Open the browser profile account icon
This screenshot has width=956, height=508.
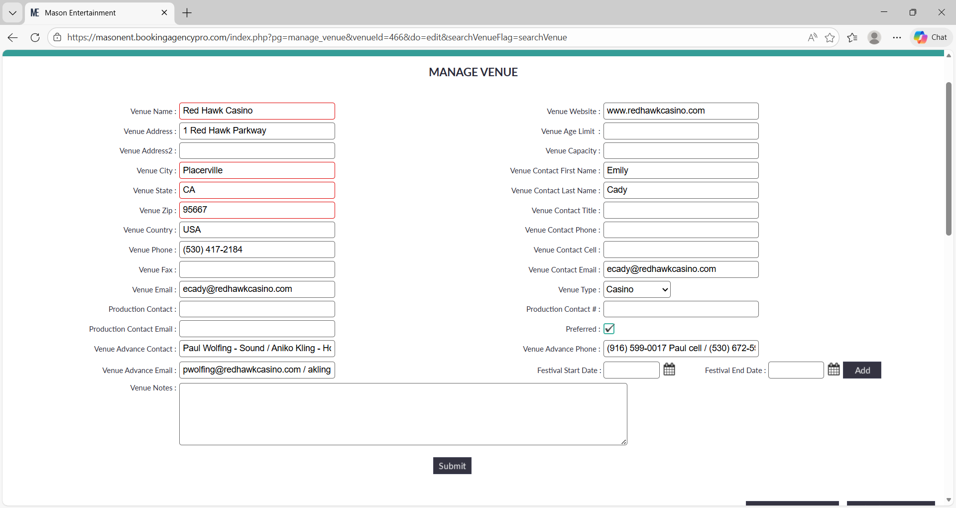tap(875, 37)
